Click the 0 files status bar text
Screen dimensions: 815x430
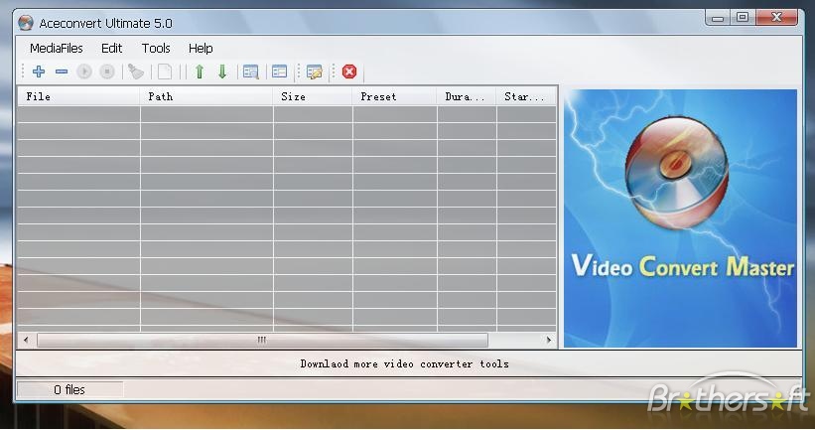(x=69, y=389)
